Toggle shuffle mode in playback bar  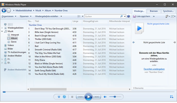[59, 97]
